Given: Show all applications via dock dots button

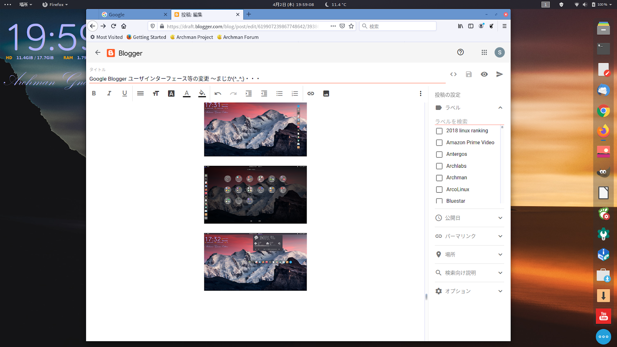Looking at the screenshot, I should (x=604, y=337).
